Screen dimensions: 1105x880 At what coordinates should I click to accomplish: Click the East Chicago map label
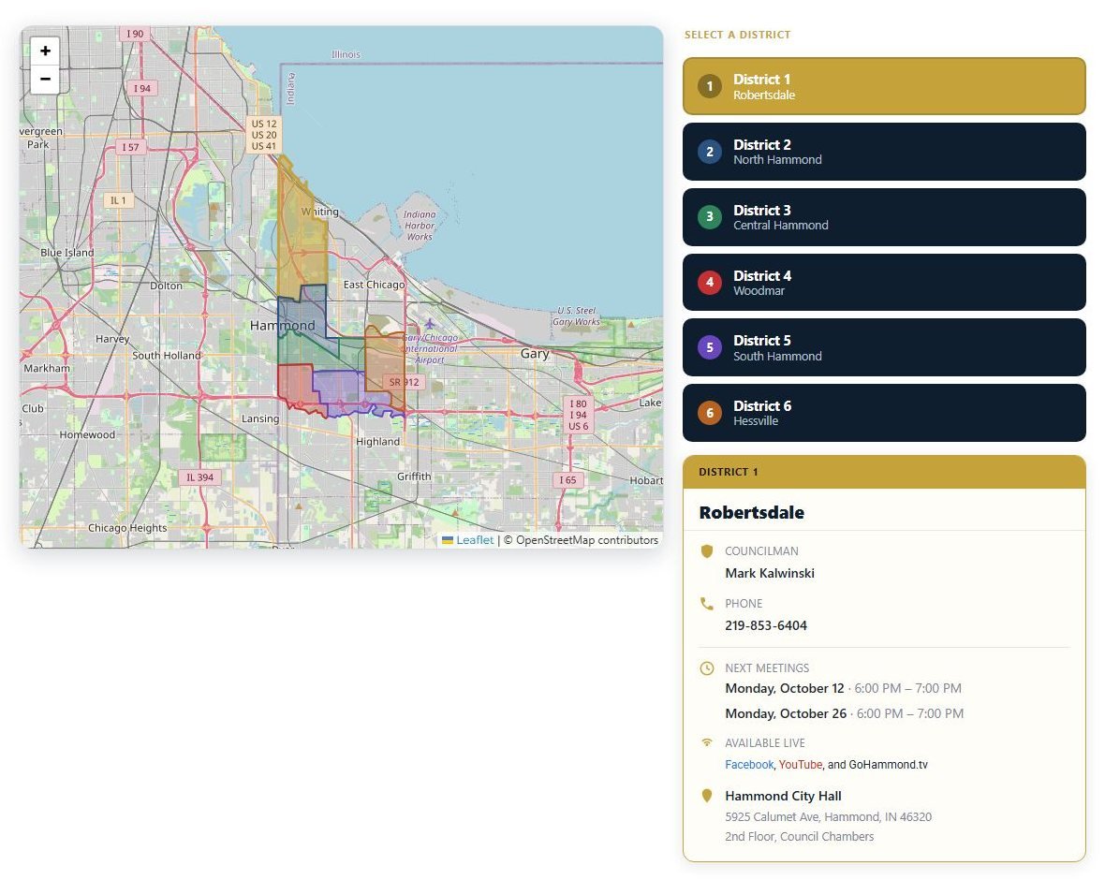click(x=375, y=285)
